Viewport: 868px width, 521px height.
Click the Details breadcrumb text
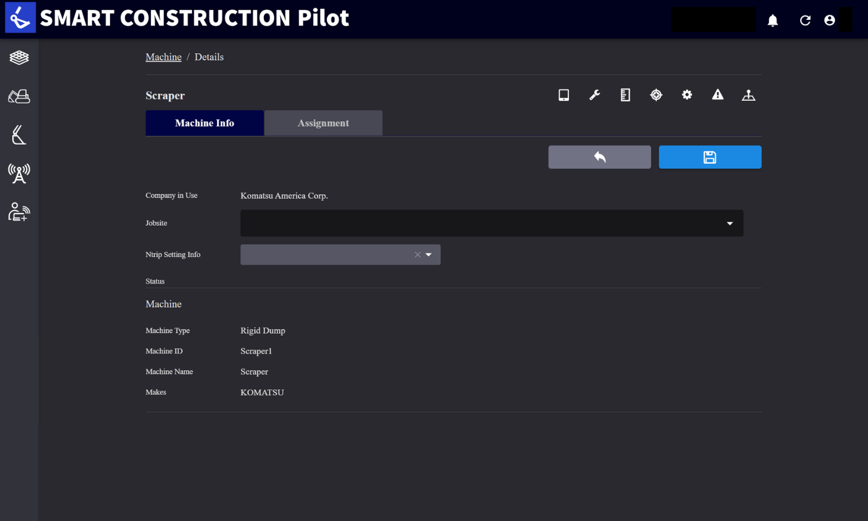(x=209, y=57)
